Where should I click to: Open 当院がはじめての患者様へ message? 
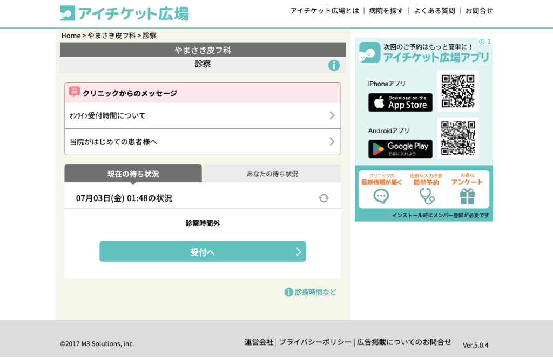tap(203, 142)
